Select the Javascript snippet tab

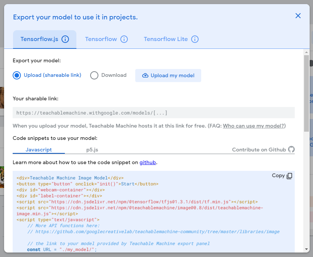tap(39, 150)
